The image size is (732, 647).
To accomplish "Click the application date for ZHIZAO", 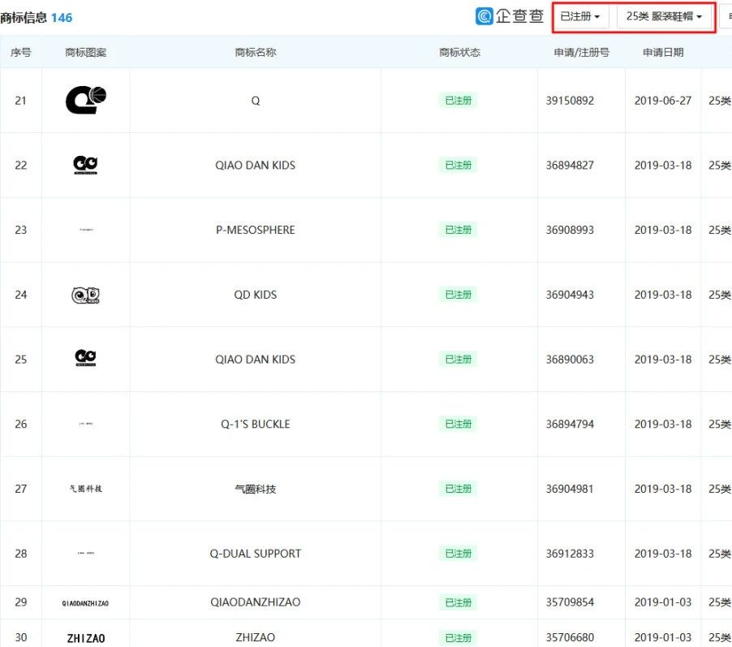I will (x=663, y=637).
